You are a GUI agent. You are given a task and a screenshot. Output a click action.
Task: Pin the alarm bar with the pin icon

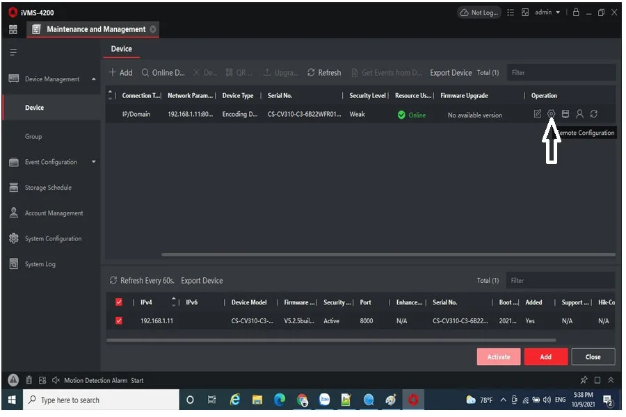(x=584, y=380)
